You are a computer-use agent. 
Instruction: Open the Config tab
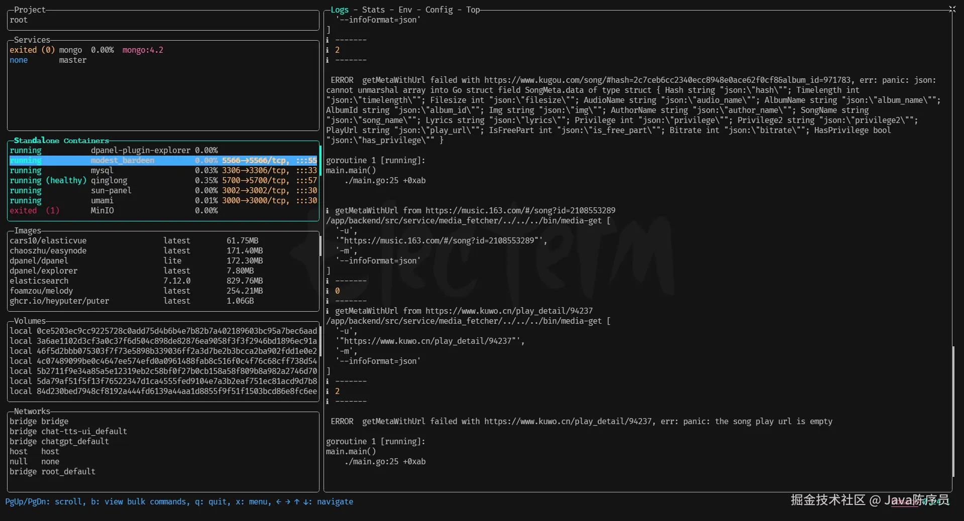[x=439, y=10]
